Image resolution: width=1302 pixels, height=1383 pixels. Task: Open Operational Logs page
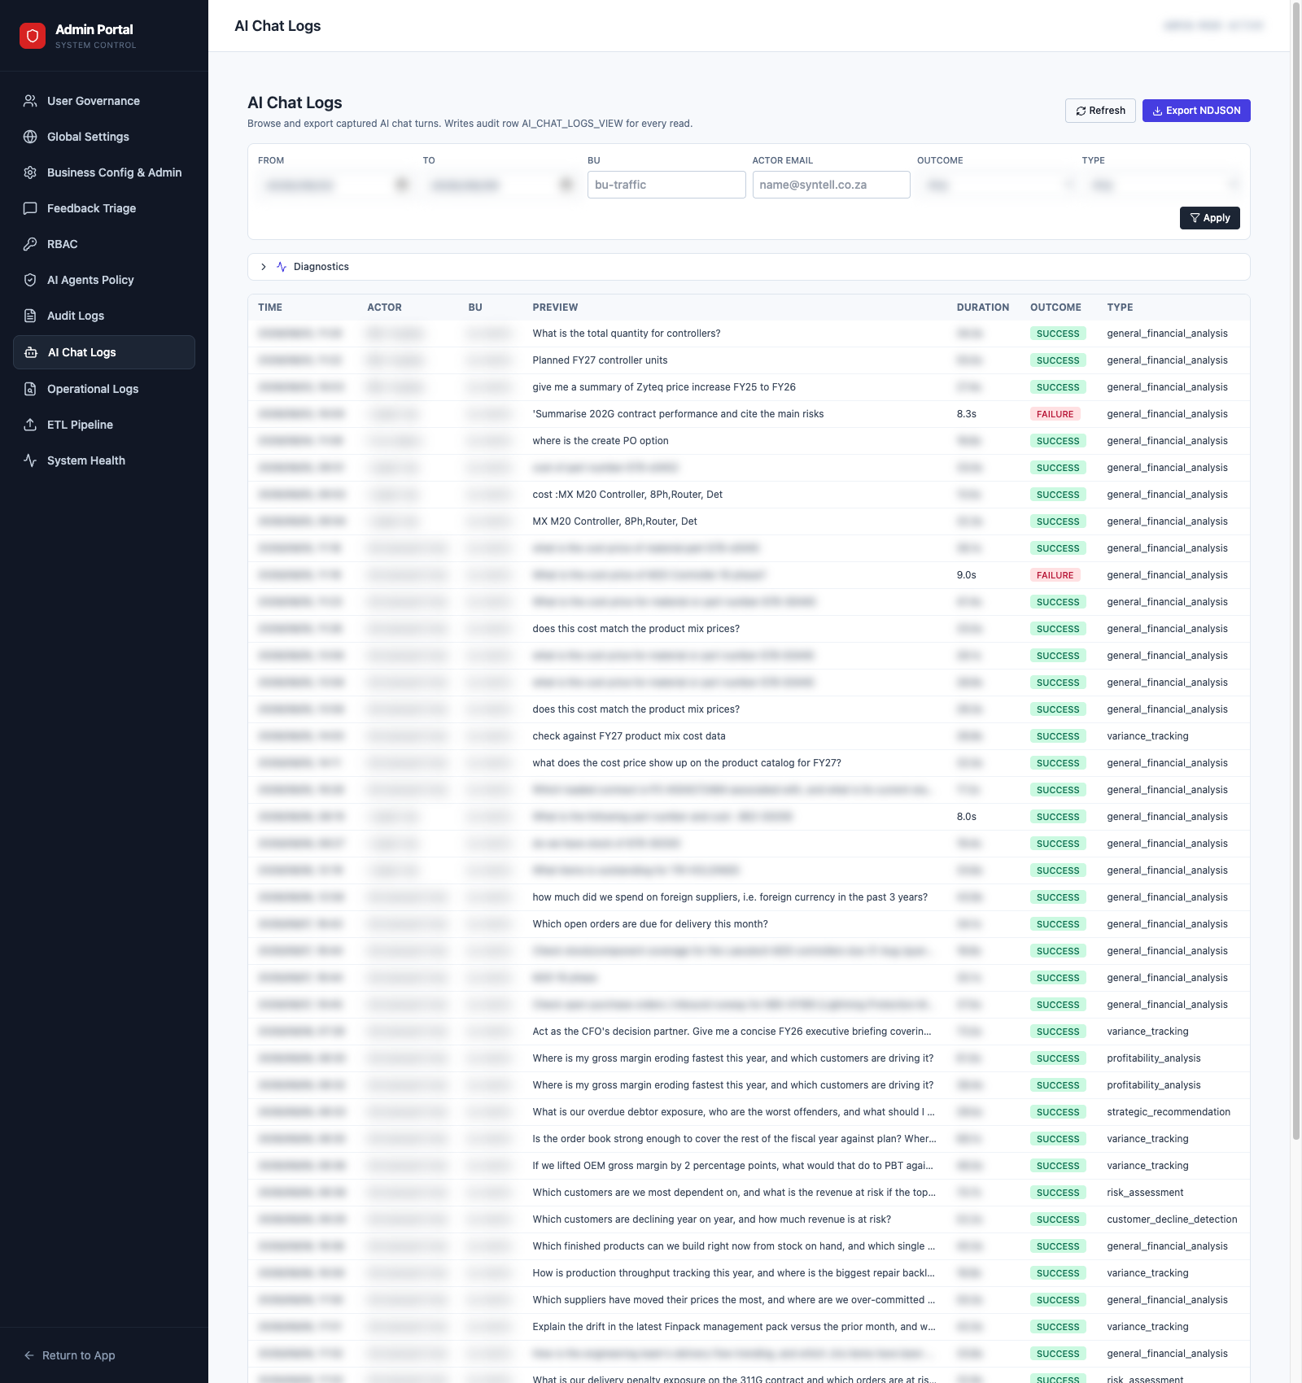coord(104,389)
